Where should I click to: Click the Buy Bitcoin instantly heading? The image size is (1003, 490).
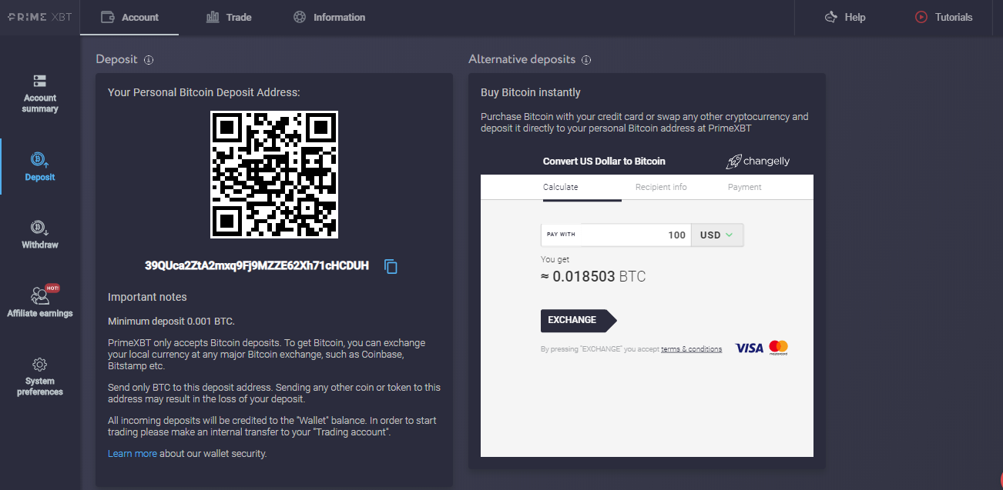[x=531, y=93]
